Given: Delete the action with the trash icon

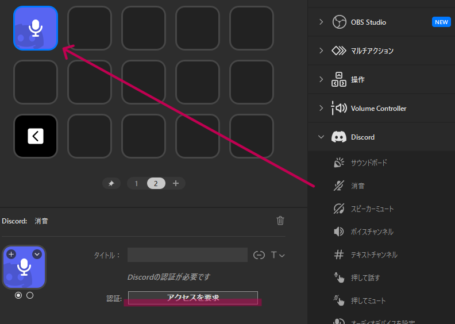Looking at the screenshot, I should click(x=280, y=221).
